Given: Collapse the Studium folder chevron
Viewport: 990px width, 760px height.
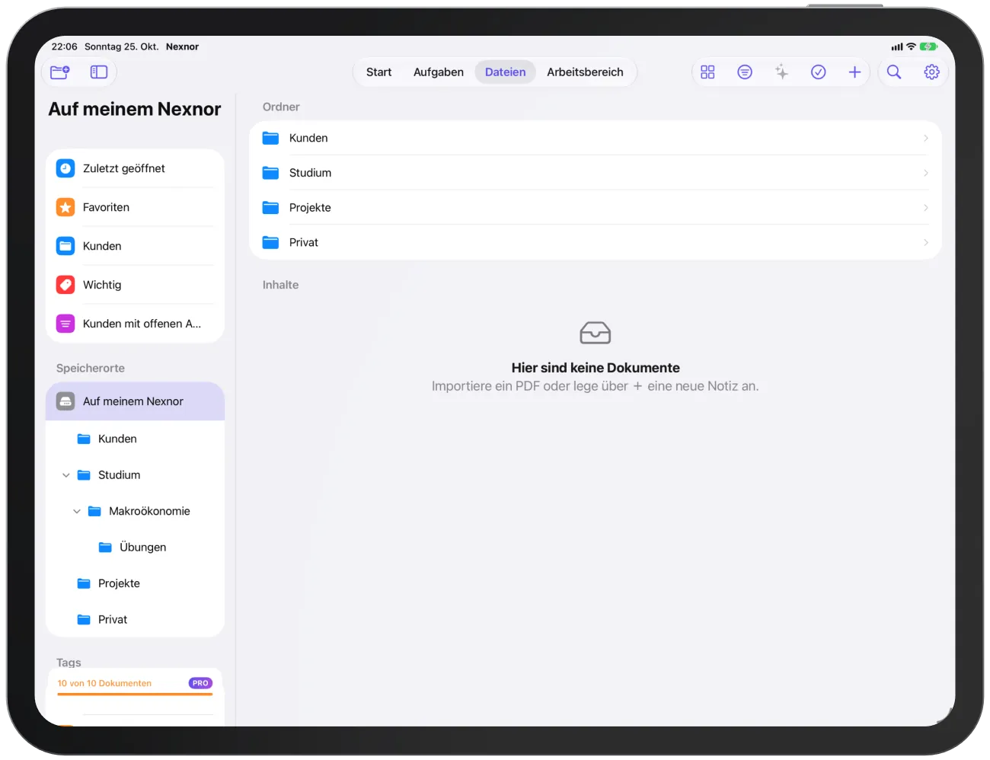Looking at the screenshot, I should click(66, 475).
